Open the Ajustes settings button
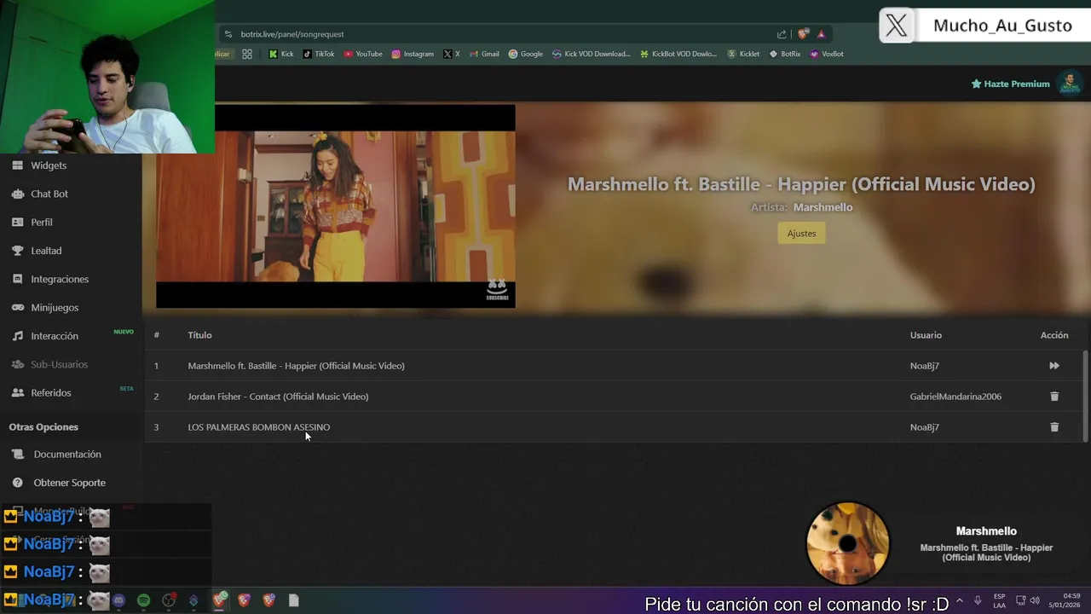The height and width of the screenshot is (614, 1091). coord(801,233)
